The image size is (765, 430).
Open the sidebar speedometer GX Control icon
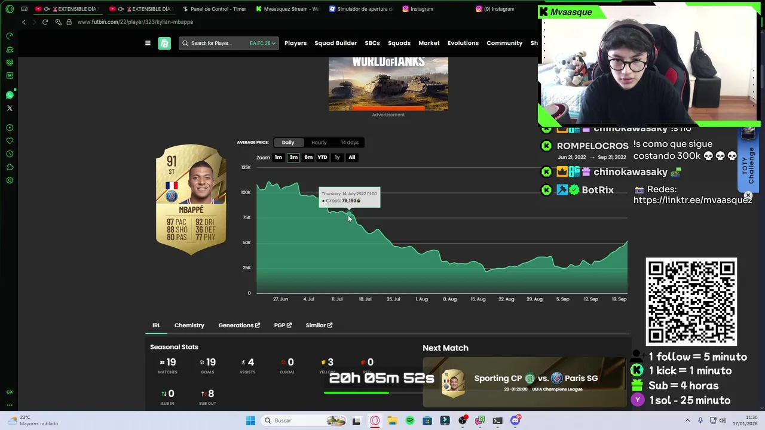pos(10,36)
